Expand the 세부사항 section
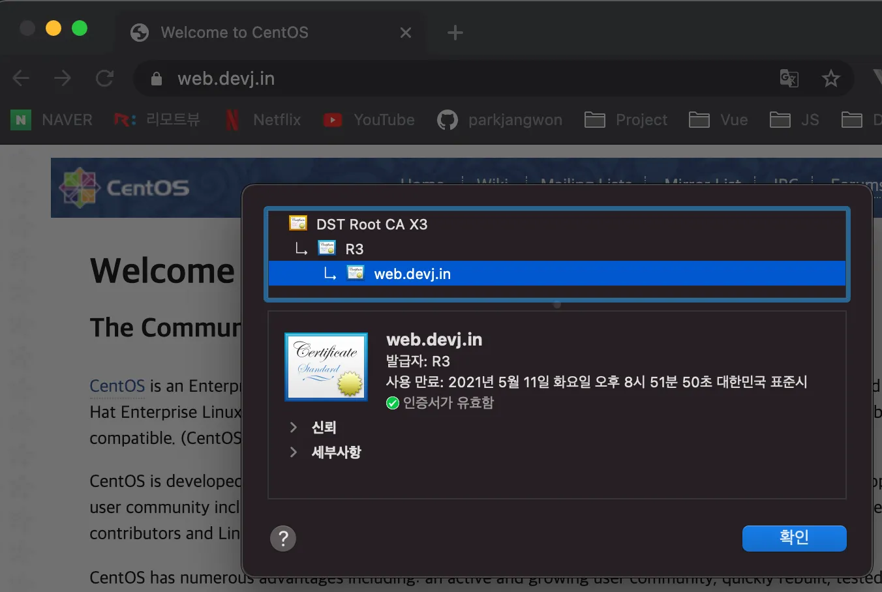Screen dimensions: 882x592 coord(294,452)
